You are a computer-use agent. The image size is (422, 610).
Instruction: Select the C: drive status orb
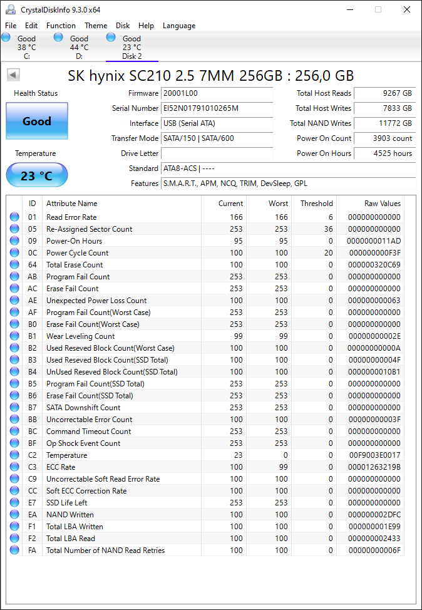[6, 38]
